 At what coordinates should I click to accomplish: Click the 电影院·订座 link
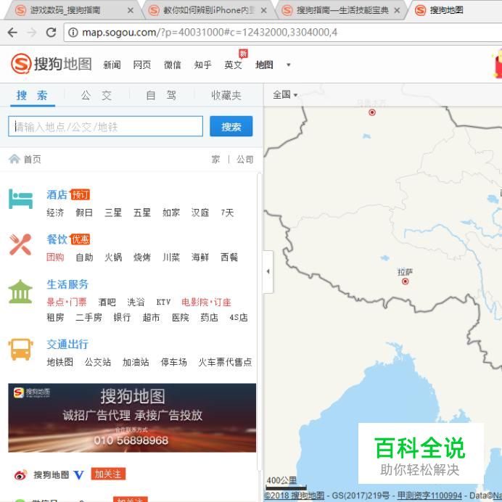click(x=207, y=302)
